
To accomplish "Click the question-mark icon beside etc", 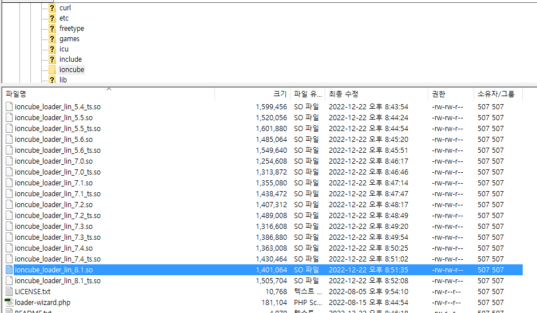I will (x=52, y=18).
